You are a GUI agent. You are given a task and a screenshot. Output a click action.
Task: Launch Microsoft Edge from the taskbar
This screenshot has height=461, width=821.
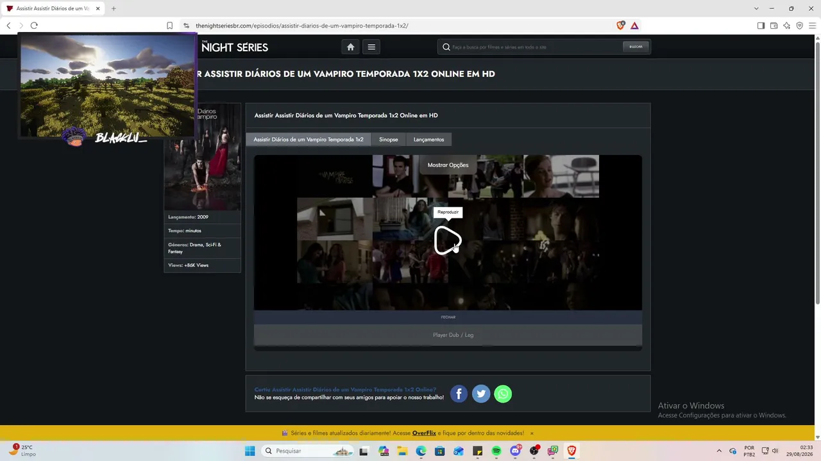(421, 451)
